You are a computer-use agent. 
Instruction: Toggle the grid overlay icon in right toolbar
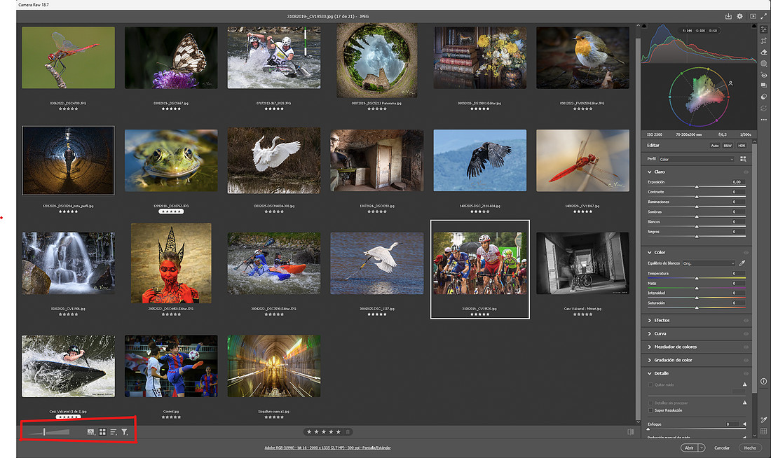pos(763,431)
